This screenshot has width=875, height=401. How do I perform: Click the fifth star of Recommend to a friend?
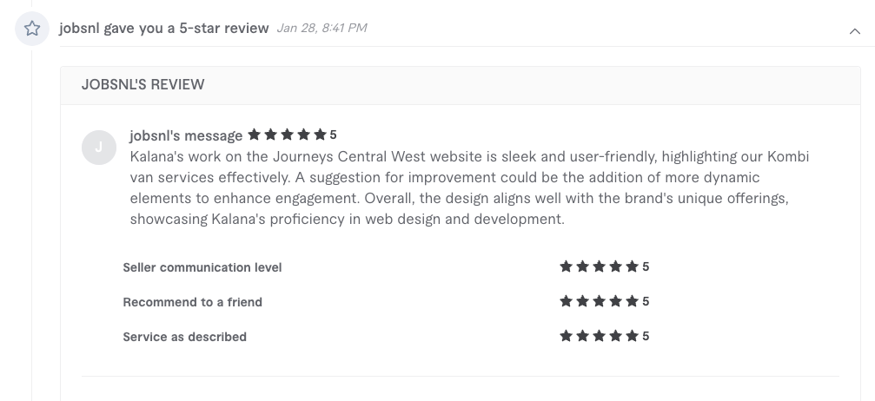pos(632,301)
